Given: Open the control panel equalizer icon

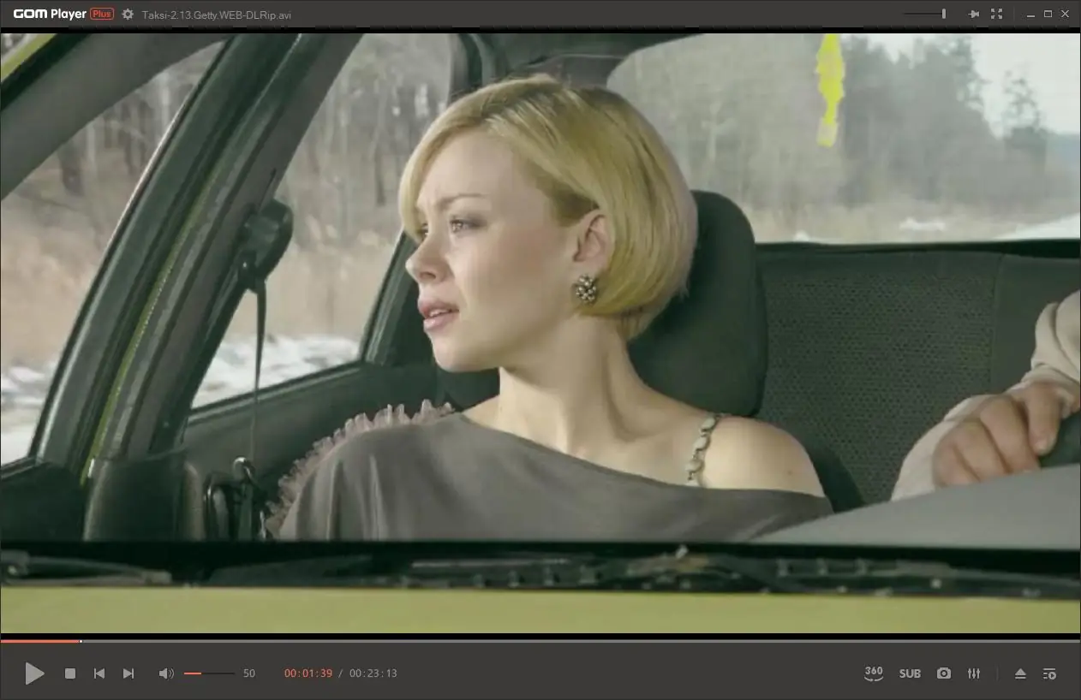Looking at the screenshot, I should tap(974, 673).
